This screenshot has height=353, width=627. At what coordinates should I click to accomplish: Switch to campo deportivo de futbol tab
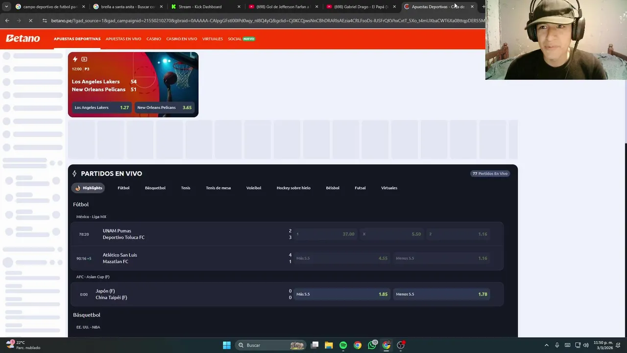(x=50, y=7)
